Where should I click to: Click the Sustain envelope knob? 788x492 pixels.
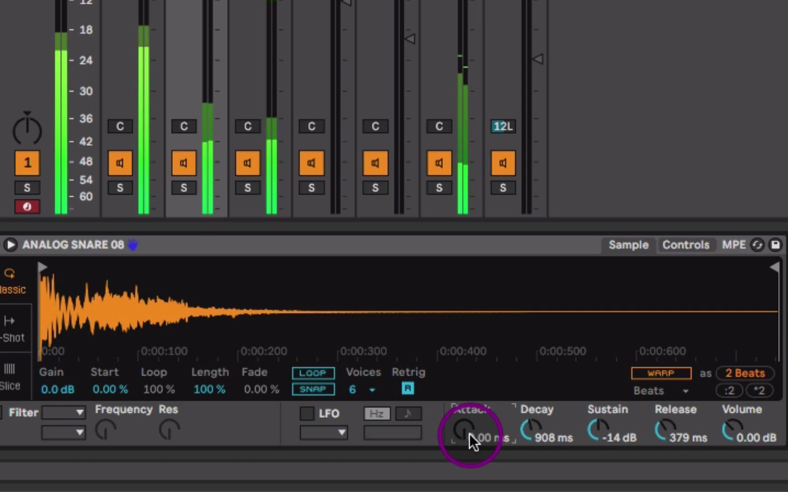(x=598, y=430)
